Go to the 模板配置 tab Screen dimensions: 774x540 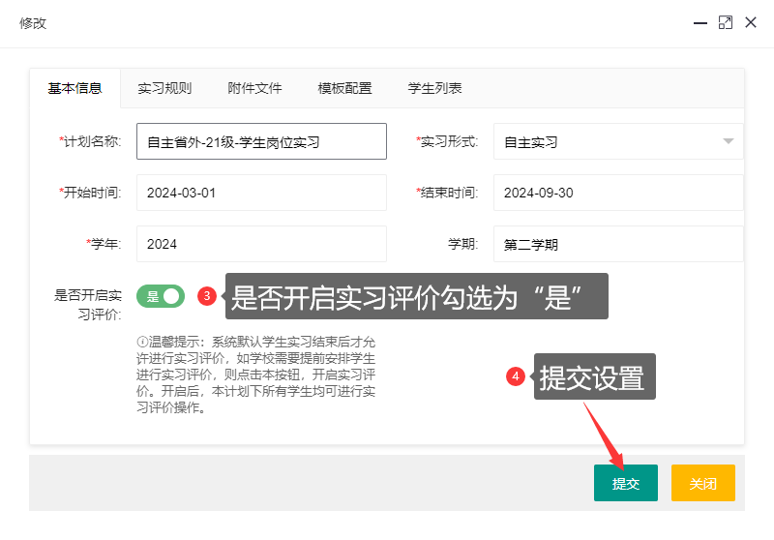tap(344, 88)
